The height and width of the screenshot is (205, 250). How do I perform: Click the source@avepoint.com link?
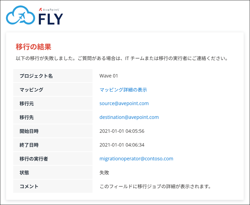pos(124,103)
